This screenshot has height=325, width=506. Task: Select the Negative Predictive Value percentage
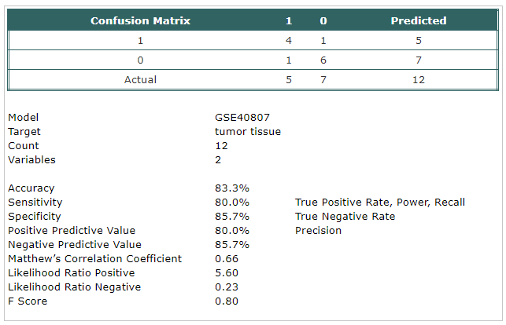(x=232, y=245)
